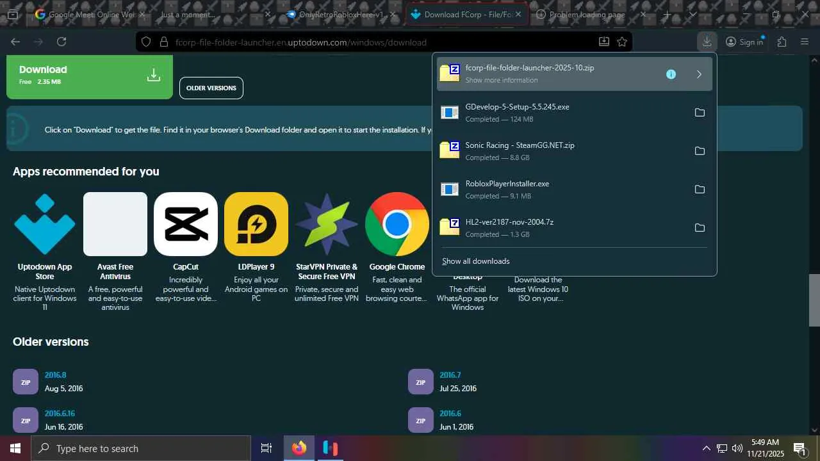This screenshot has width=820, height=461.
Task: Click the Sign in account button
Action: pos(744,42)
